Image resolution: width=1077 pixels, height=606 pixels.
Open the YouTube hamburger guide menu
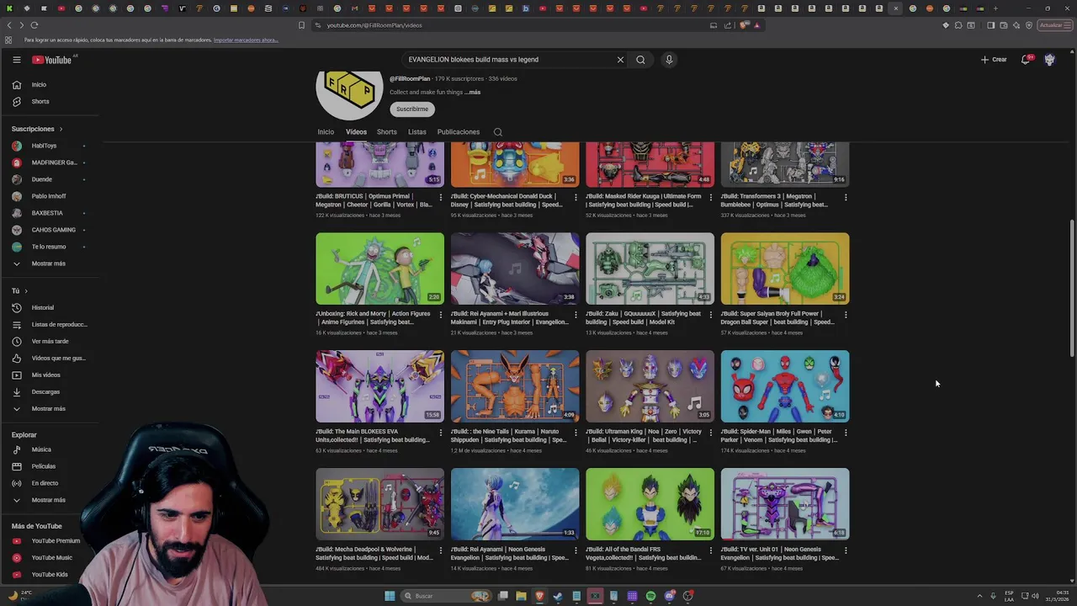click(x=16, y=60)
